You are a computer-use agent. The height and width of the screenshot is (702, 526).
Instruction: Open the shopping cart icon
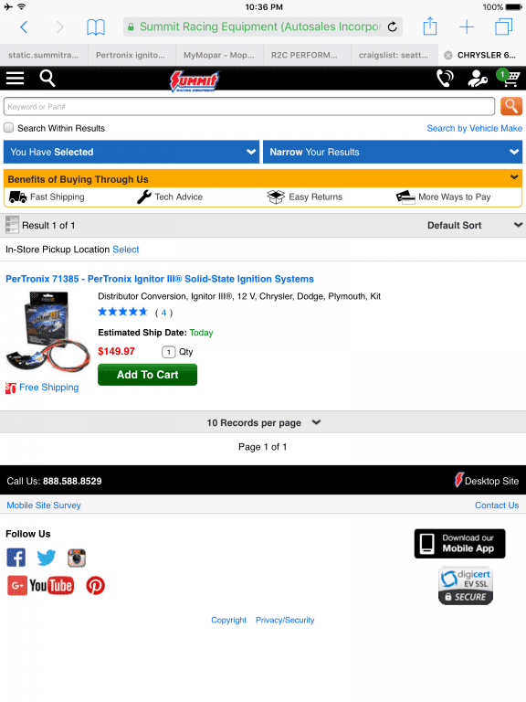point(509,78)
